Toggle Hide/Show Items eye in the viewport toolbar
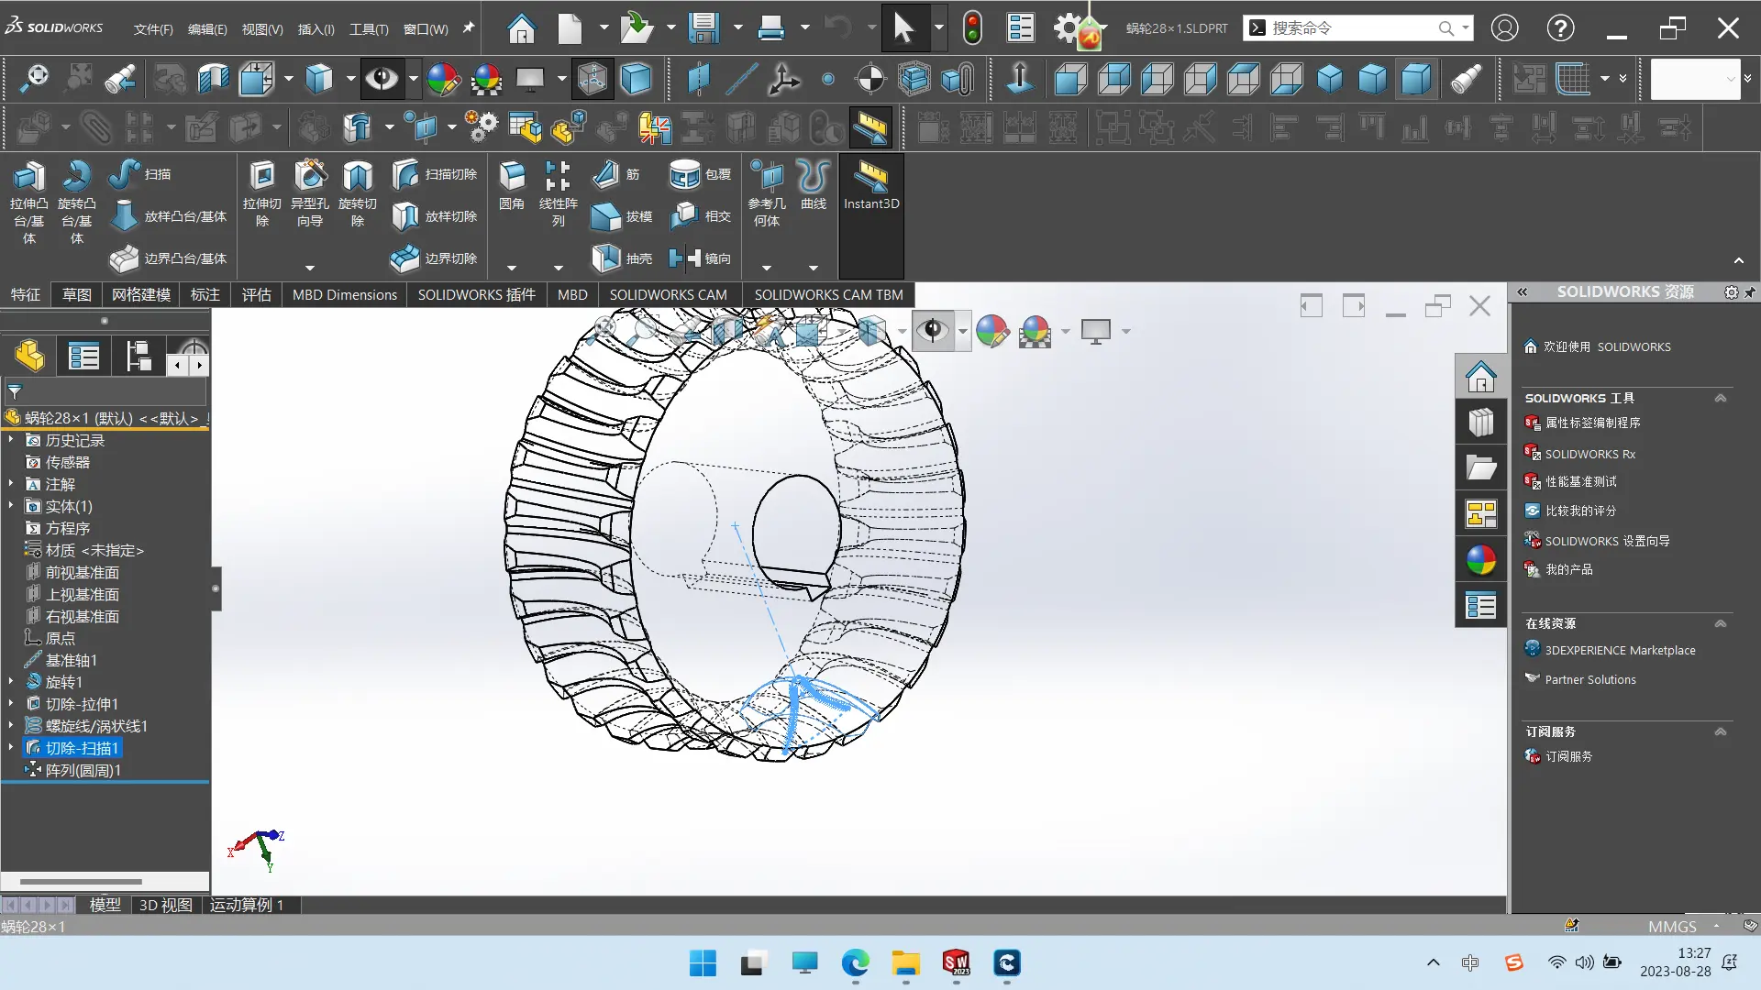The height and width of the screenshot is (990, 1761). 933,330
